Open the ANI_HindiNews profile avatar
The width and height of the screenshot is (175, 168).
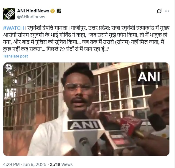pos(9,14)
